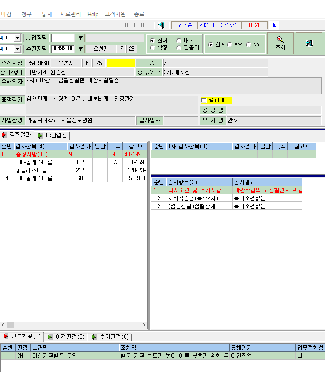Enable the 결과이상 checkbox
Viewport: 325px width, 372px height.
(204, 100)
